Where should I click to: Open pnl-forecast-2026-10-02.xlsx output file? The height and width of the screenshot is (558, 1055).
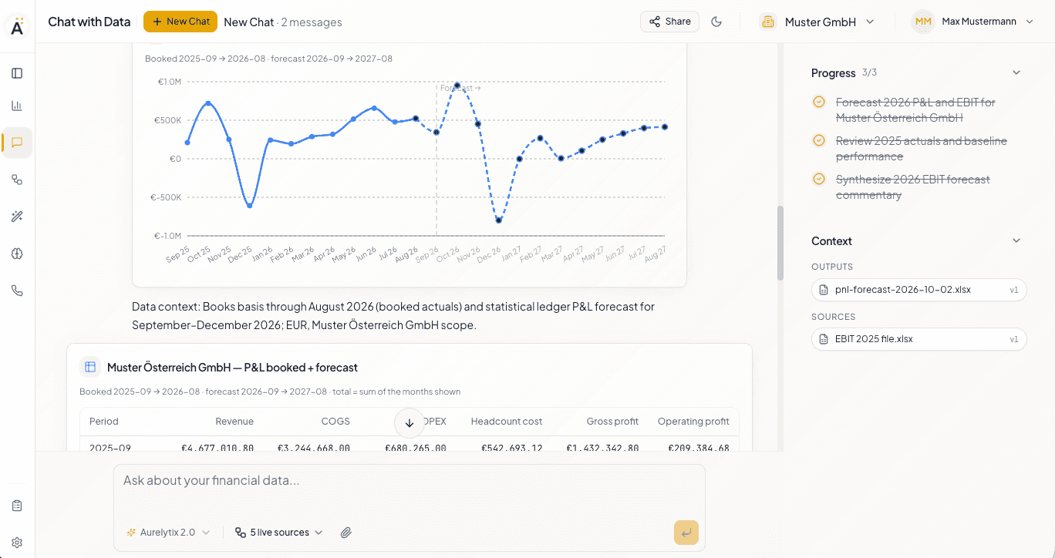(919, 290)
